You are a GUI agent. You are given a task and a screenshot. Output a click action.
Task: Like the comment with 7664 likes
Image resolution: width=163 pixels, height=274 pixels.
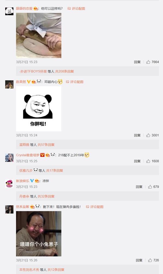(x=148, y=62)
